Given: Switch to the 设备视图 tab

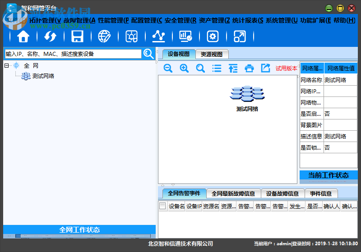Looking at the screenshot, I should [x=179, y=54].
